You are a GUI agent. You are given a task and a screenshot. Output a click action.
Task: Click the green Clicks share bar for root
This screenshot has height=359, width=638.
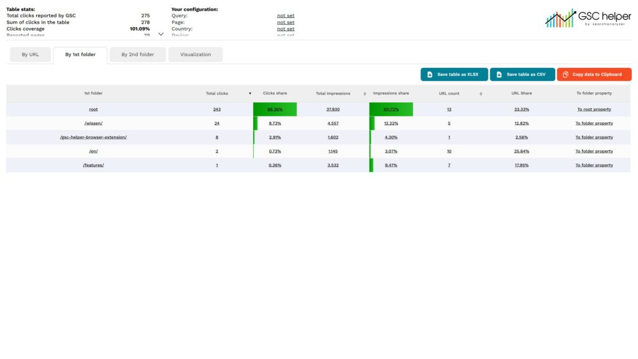tap(275, 109)
